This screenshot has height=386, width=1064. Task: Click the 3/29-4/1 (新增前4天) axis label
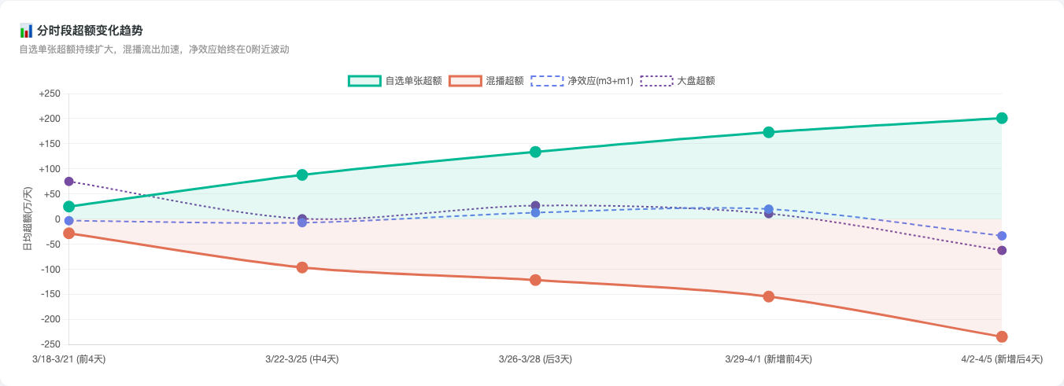pyautogui.click(x=768, y=359)
